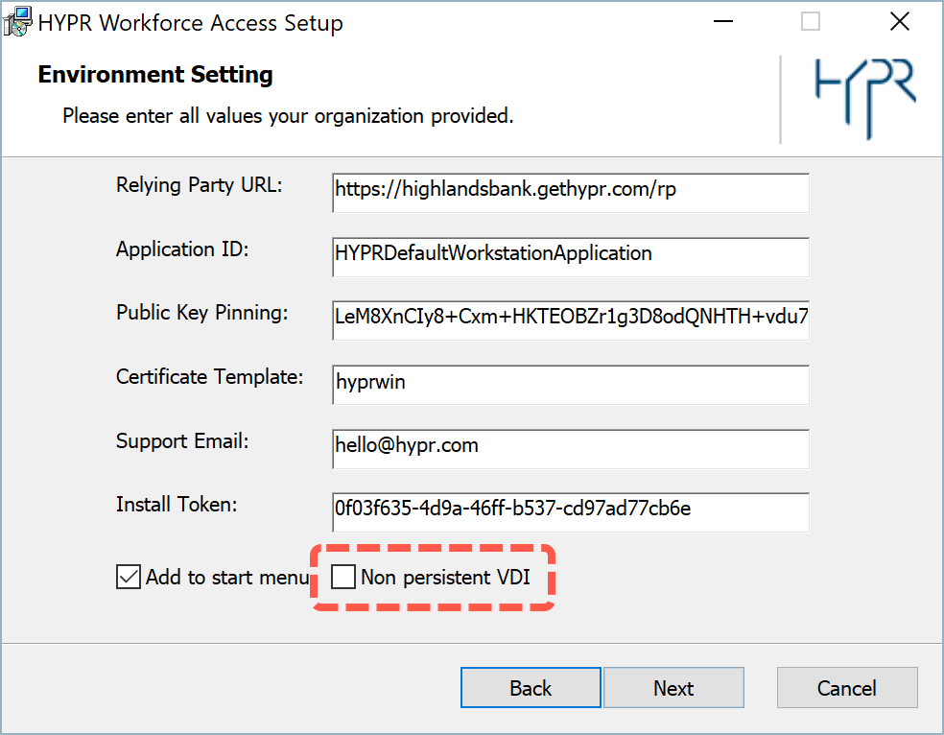Uncheck the Add to start menu checkbox
944x735 pixels.
coord(129,577)
